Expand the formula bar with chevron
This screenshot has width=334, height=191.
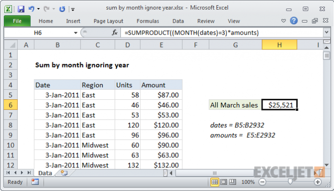tap(326, 33)
